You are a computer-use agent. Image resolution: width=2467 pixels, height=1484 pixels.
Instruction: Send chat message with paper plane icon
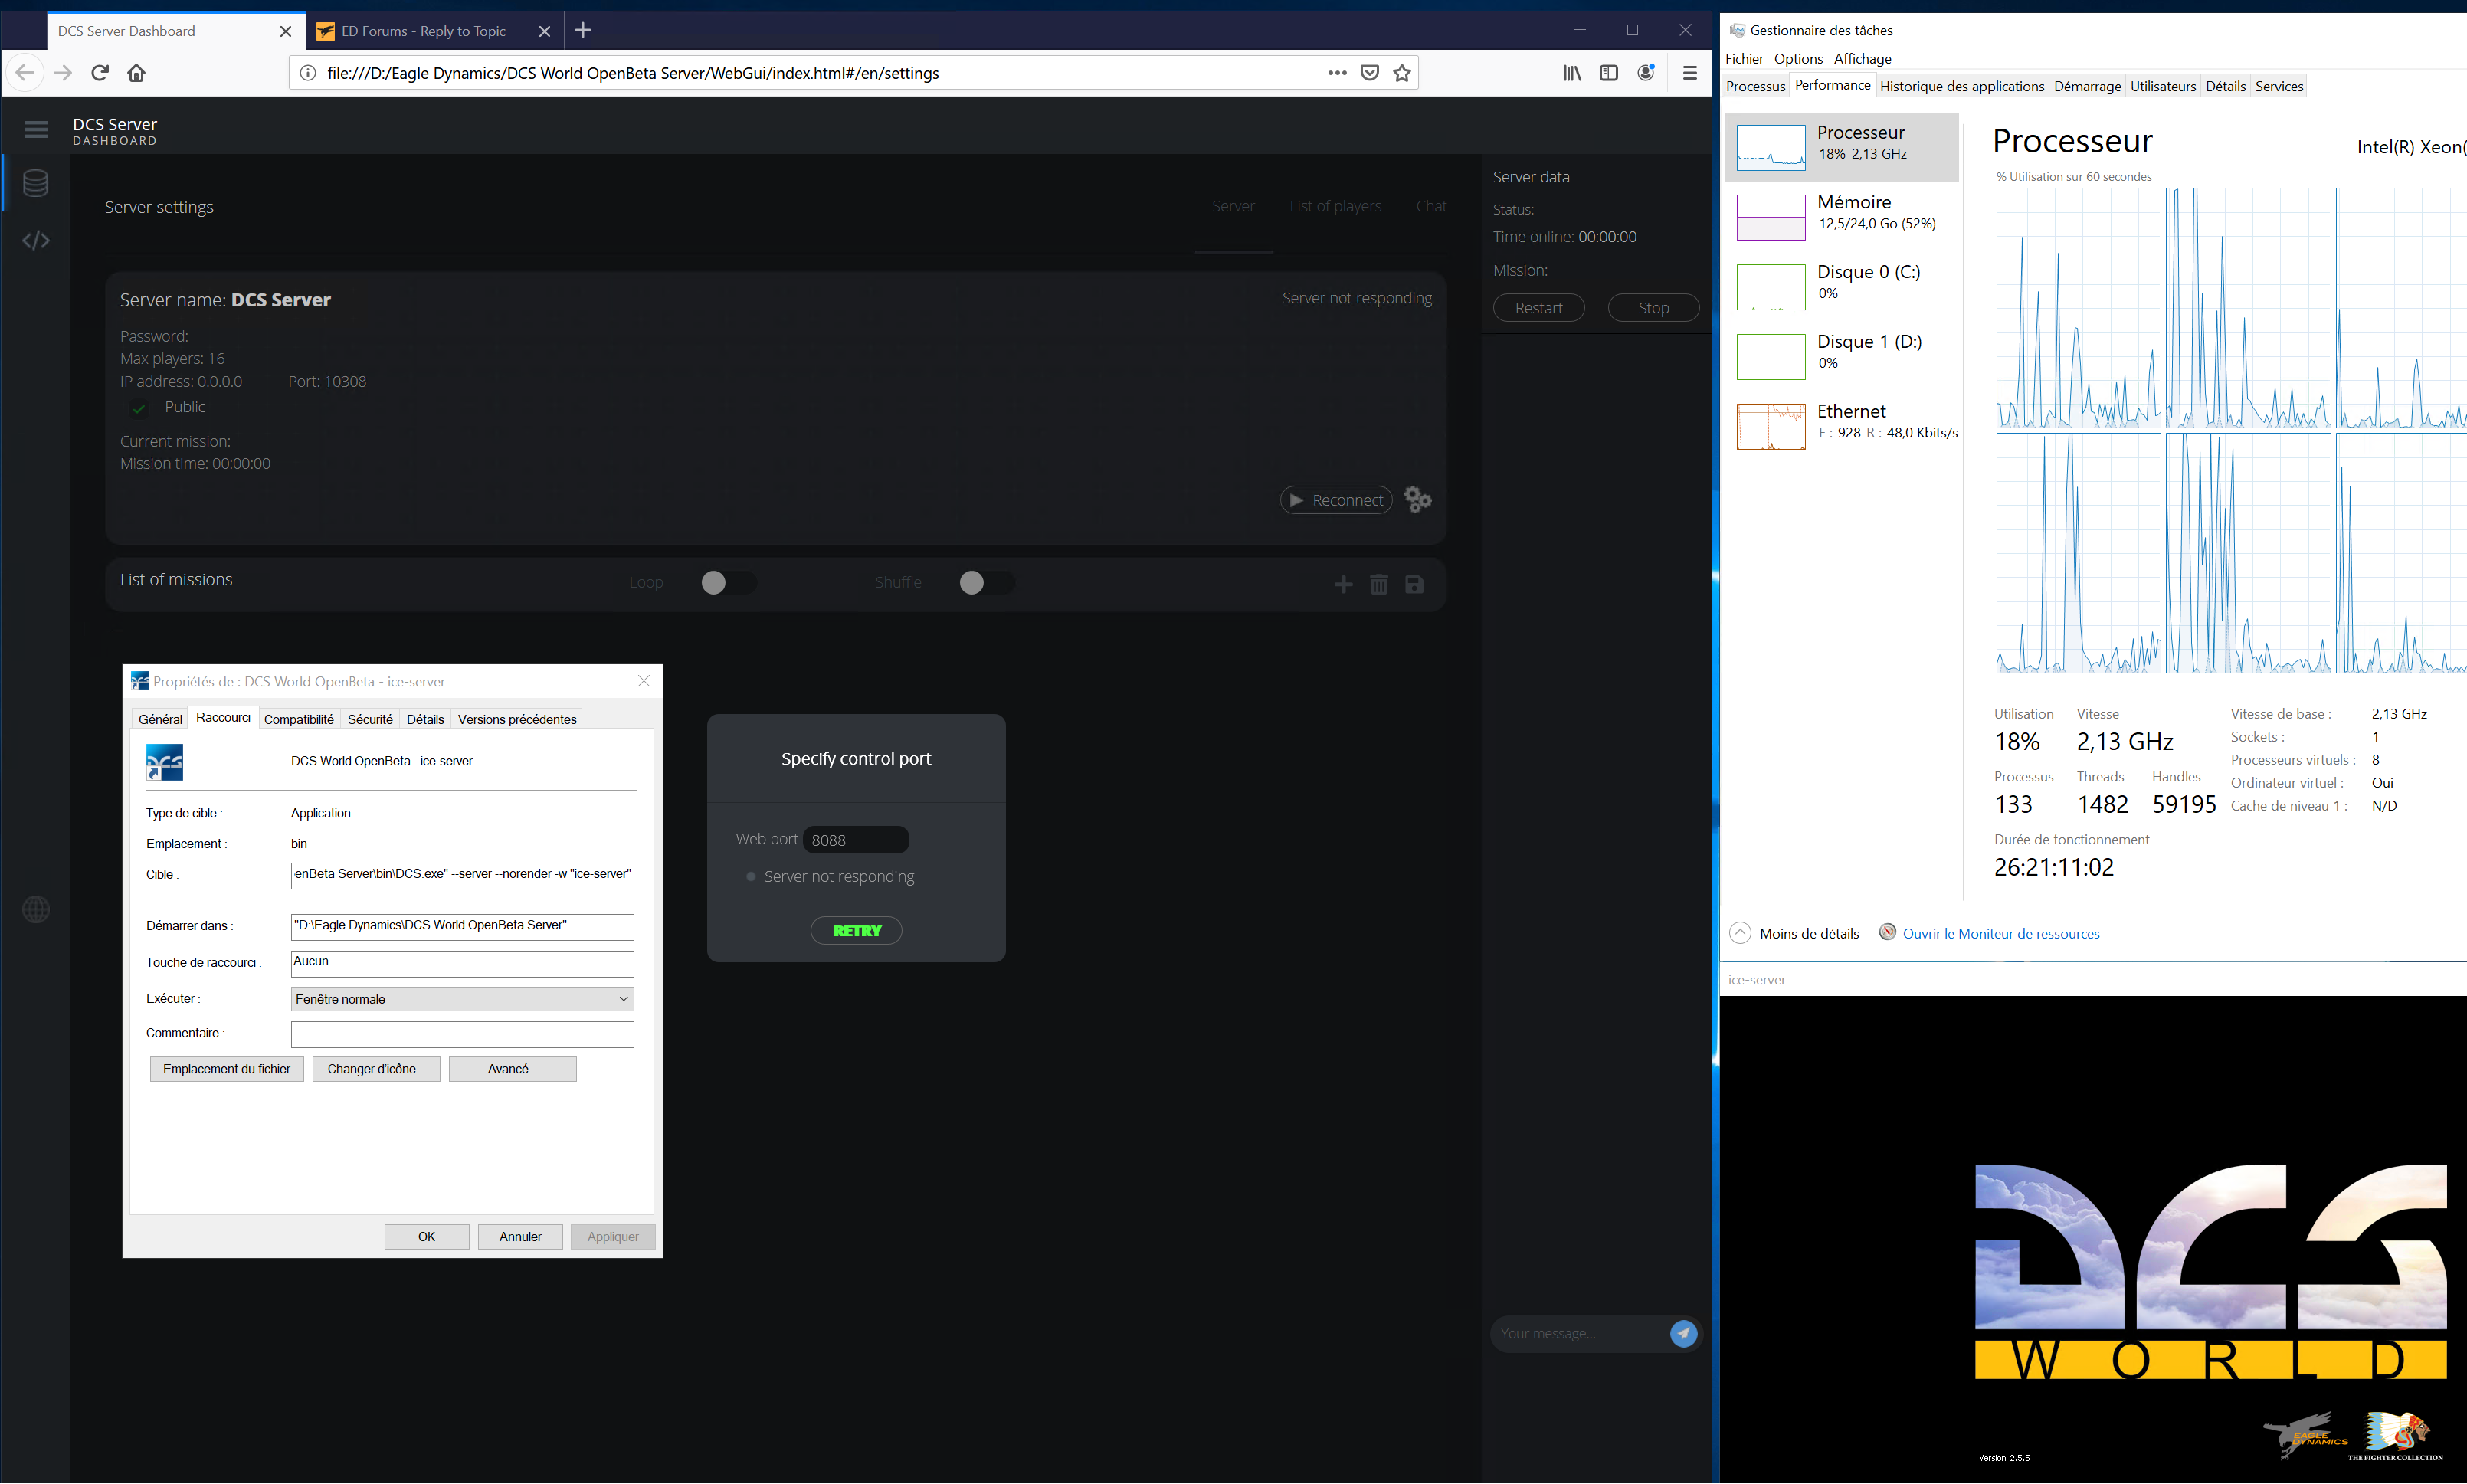point(1683,1333)
